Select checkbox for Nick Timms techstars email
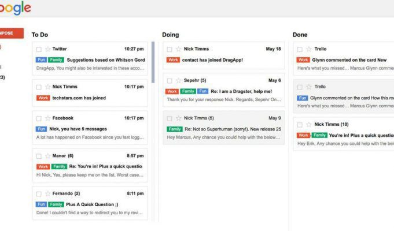 pyautogui.click(x=39, y=87)
